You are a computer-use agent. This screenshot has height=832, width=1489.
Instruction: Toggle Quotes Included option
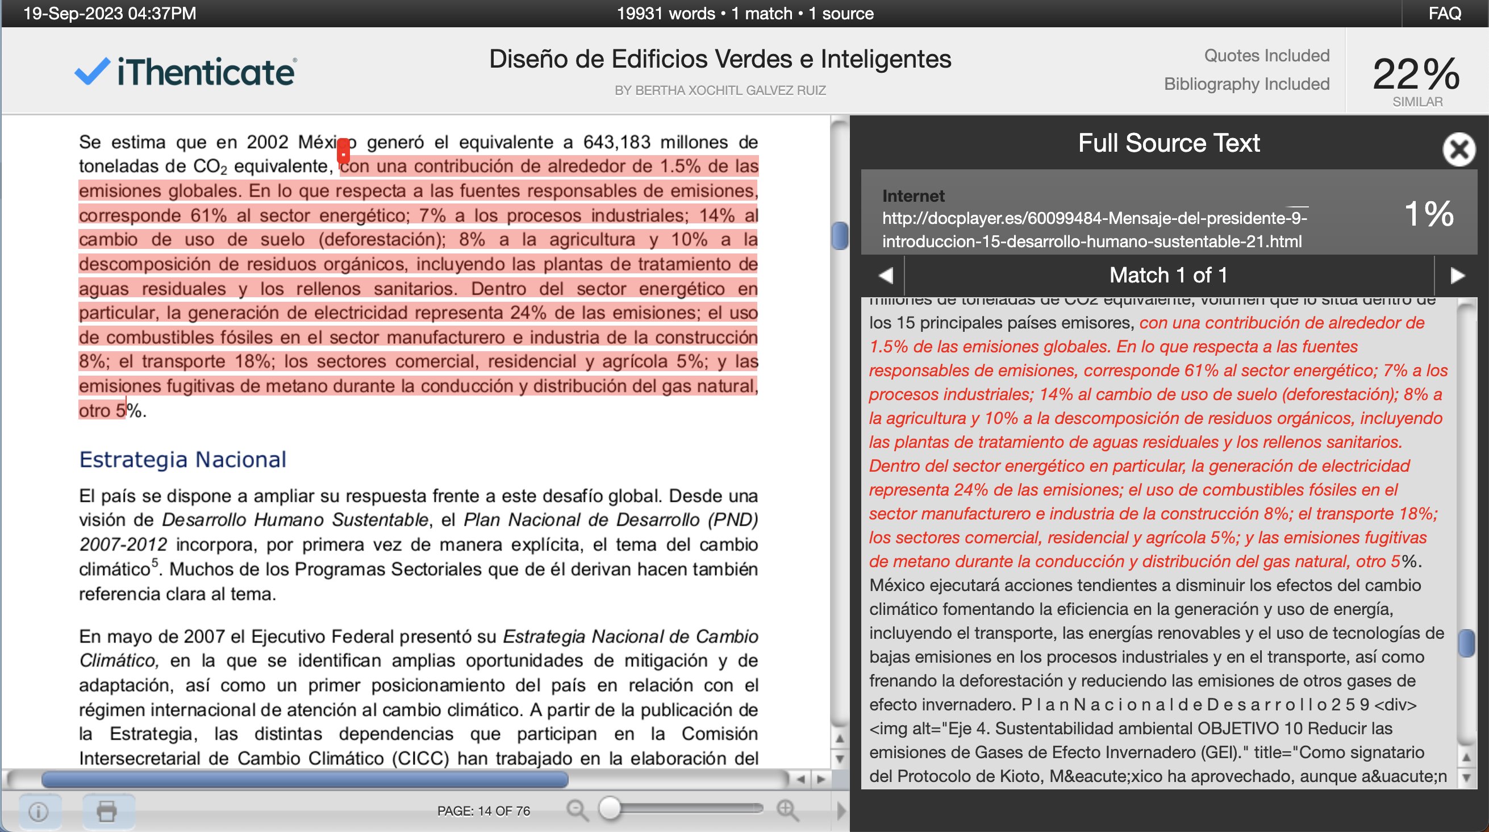(1266, 56)
